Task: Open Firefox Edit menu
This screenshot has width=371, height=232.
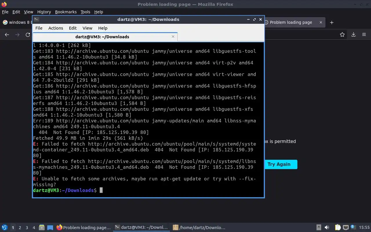Action: [16, 12]
